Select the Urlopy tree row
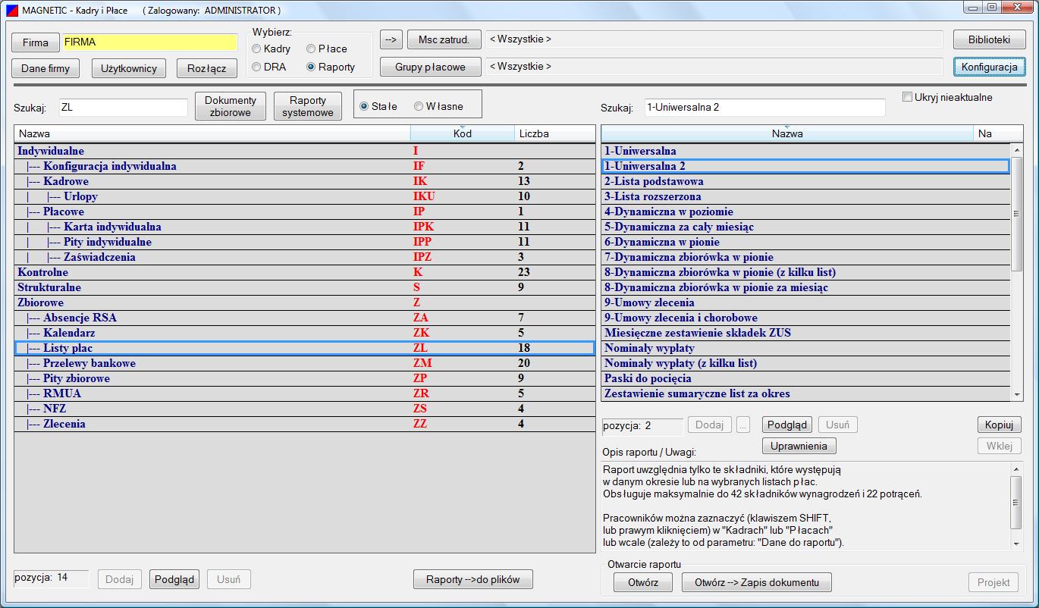The image size is (1039, 608). pos(304,196)
